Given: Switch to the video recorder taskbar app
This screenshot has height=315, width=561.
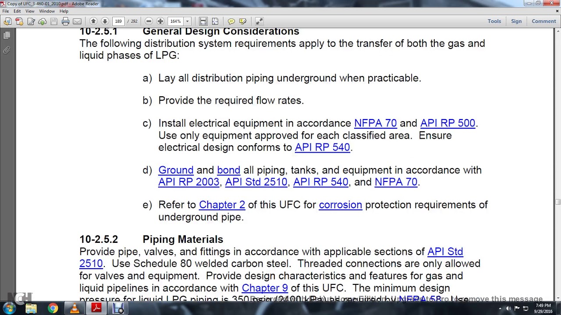Looking at the screenshot, I should [118, 309].
